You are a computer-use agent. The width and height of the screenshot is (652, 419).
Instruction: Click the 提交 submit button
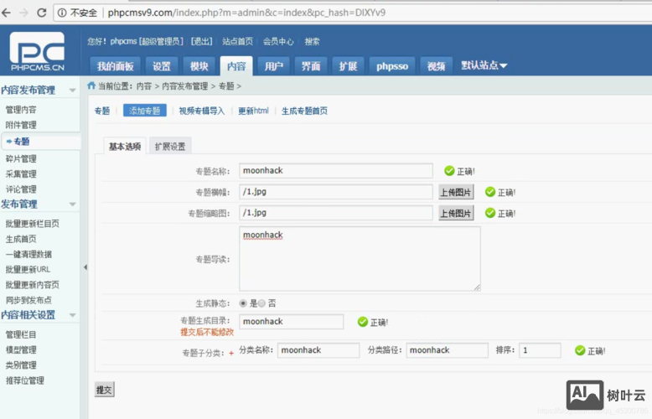pyautogui.click(x=104, y=390)
